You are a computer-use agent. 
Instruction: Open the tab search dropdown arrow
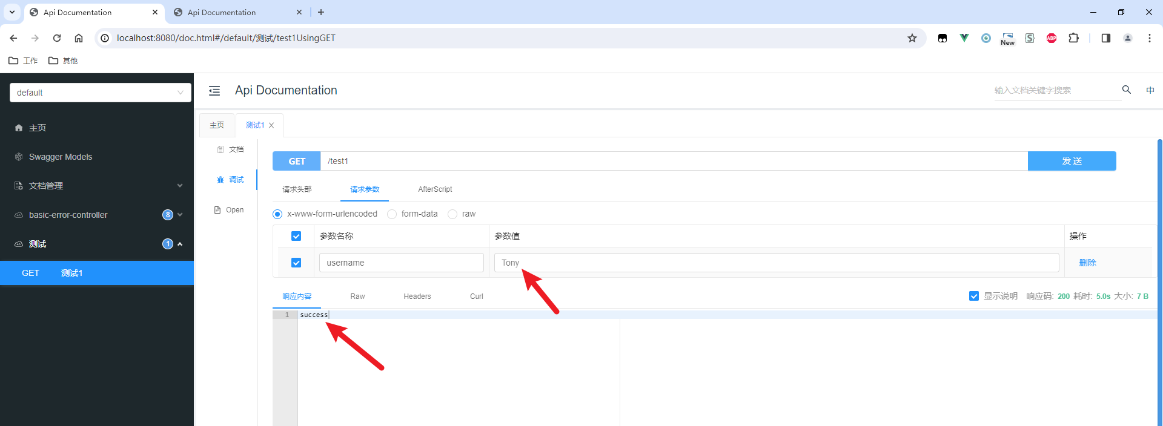tap(12, 12)
